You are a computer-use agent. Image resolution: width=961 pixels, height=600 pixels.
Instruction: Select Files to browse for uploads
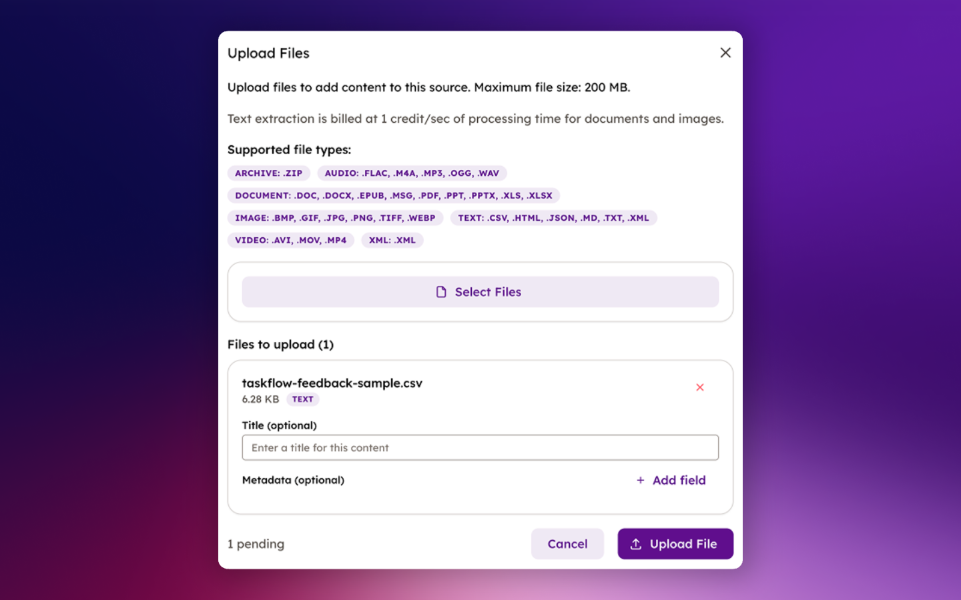[480, 291]
